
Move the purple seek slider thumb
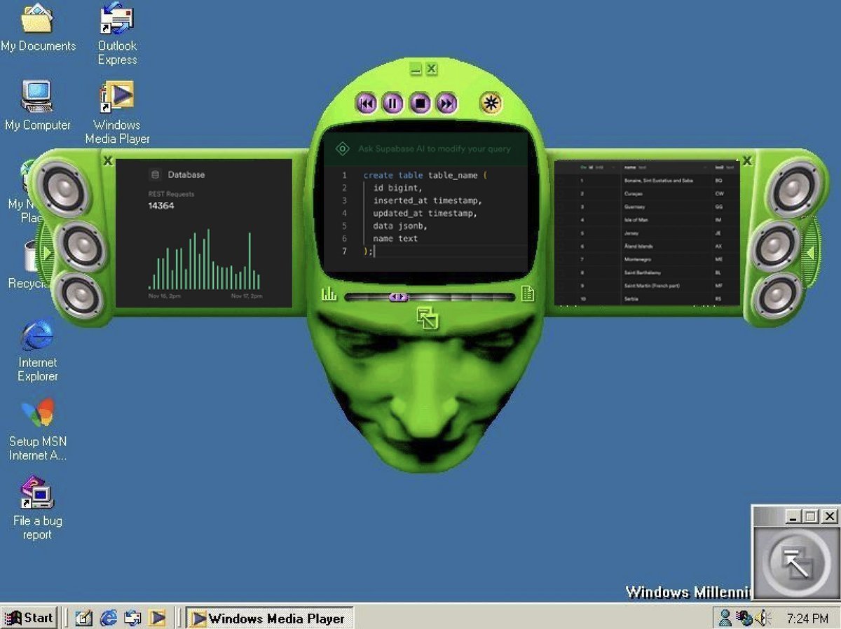pyautogui.click(x=398, y=297)
